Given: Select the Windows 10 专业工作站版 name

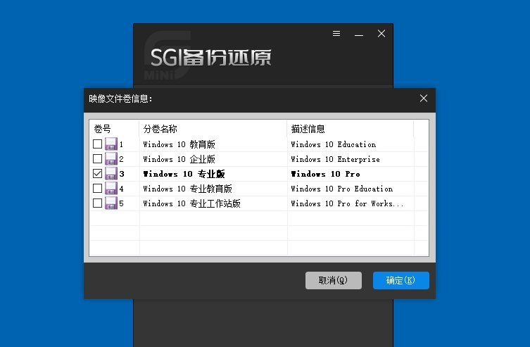Looking at the screenshot, I should (x=191, y=203).
